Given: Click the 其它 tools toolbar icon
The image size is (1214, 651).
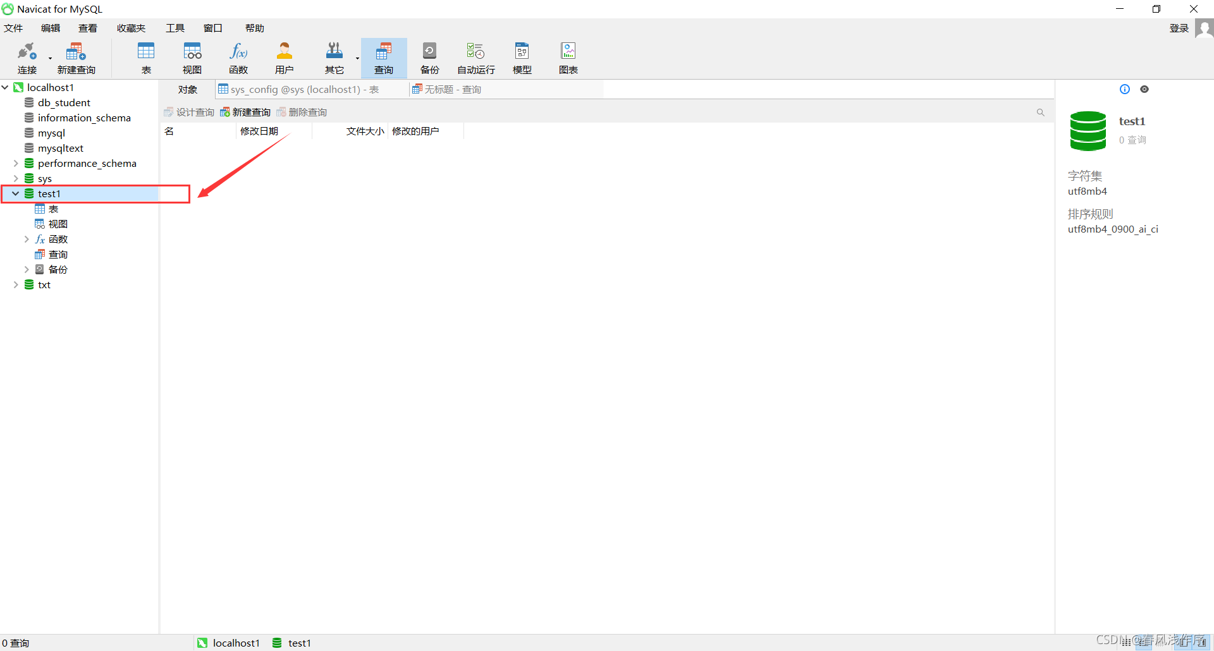Looking at the screenshot, I should click(334, 58).
